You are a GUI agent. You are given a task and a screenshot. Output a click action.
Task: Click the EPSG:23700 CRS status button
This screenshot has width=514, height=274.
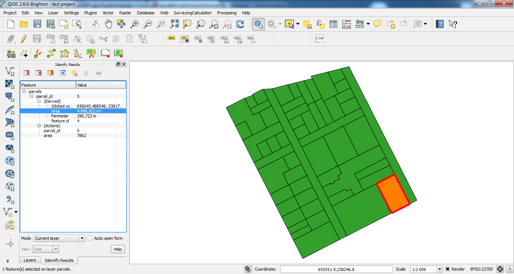point(481,269)
